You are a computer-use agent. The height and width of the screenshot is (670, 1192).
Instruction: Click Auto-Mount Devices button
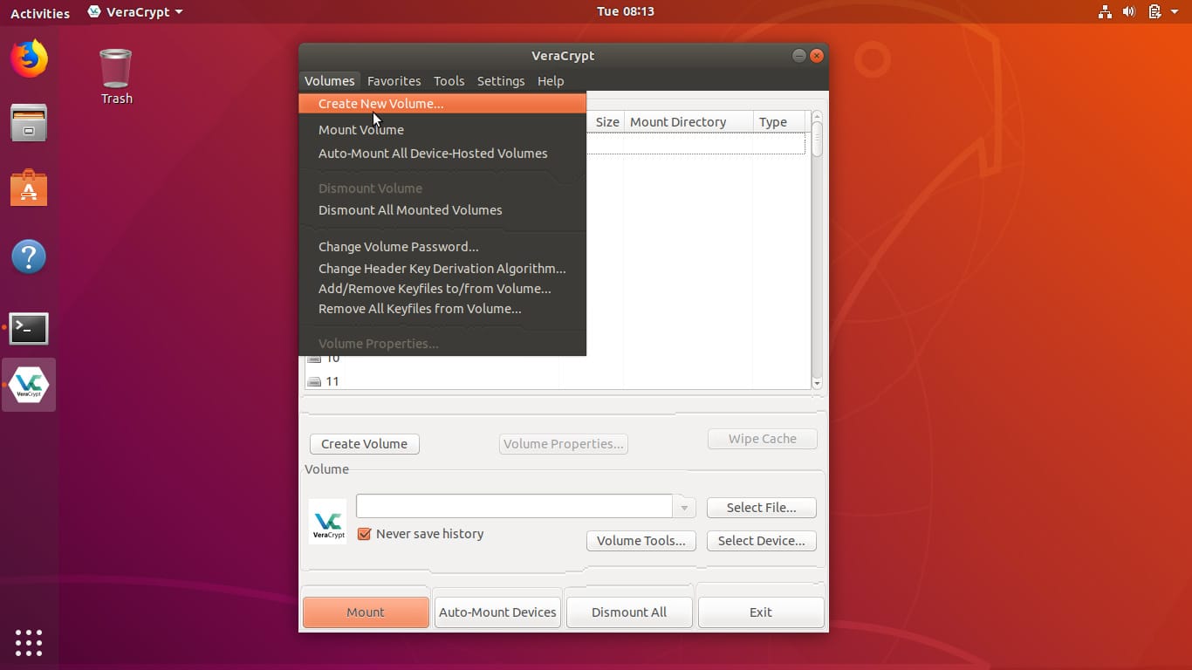tap(497, 612)
